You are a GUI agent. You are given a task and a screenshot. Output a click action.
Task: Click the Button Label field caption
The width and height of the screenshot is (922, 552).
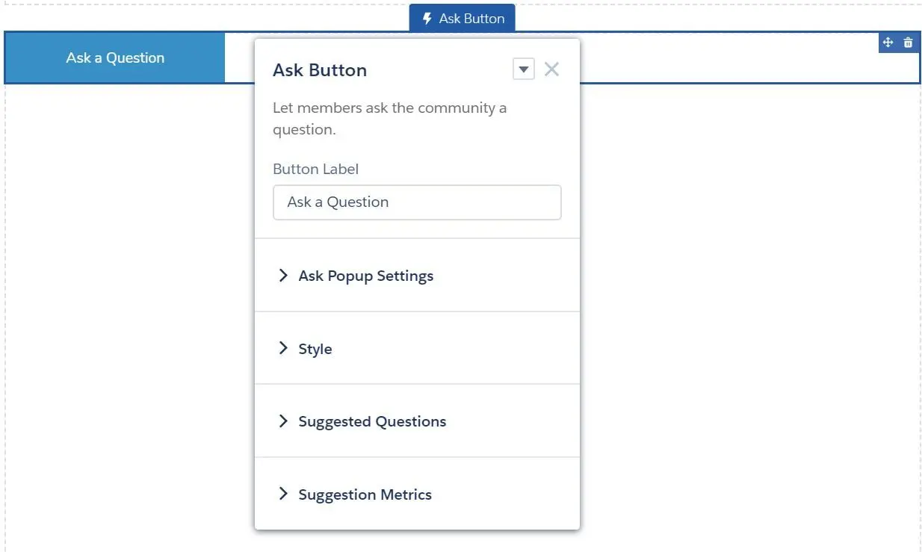[315, 169]
